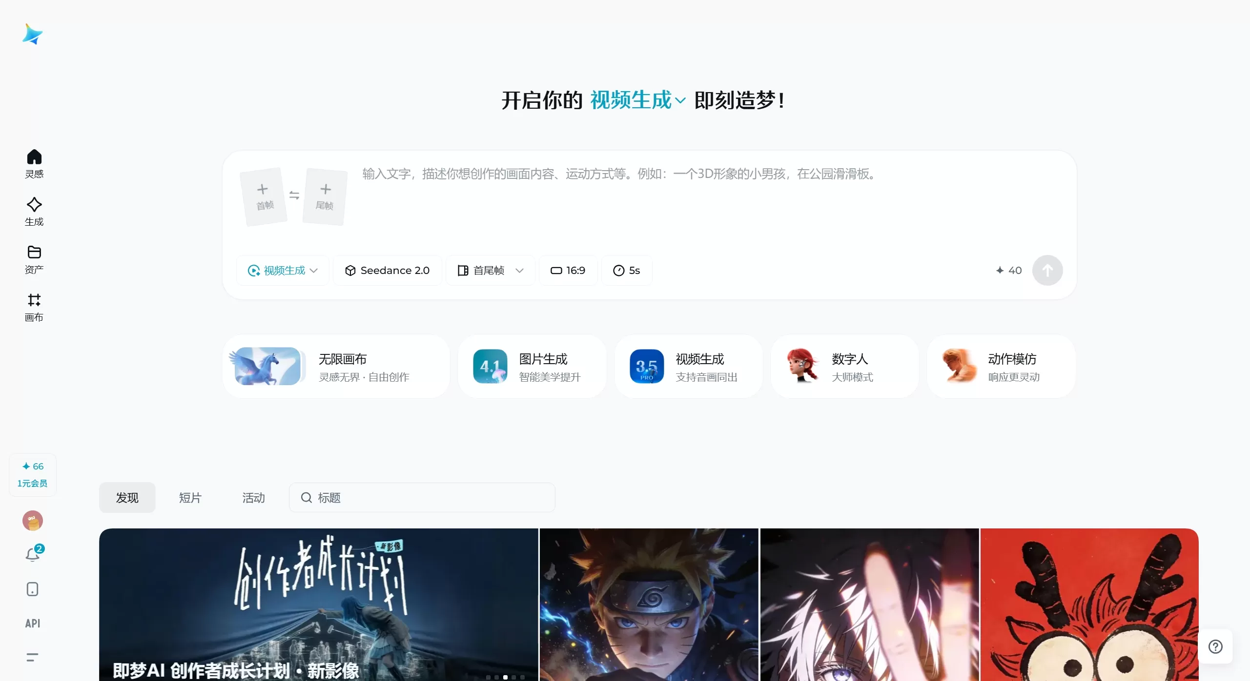Viewport: 1250px width, 681px height.
Task: Click the winged horse canvas image
Action: click(266, 366)
